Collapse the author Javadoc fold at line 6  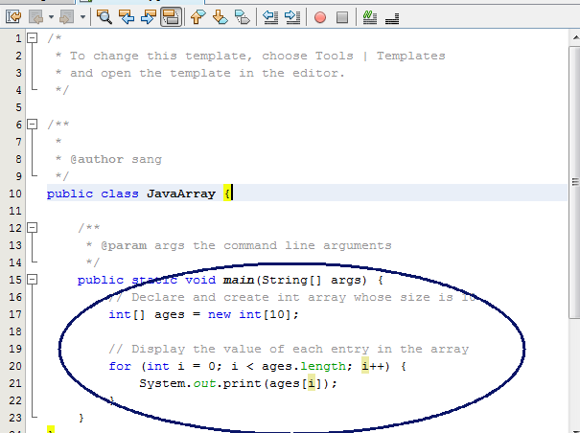pyautogui.click(x=32, y=125)
